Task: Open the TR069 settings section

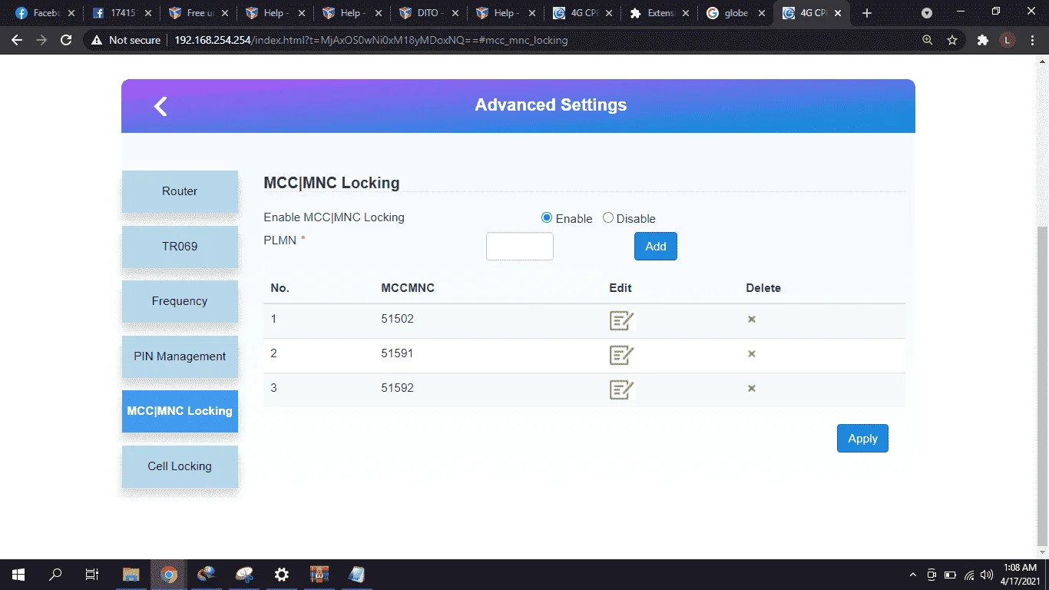Action: [180, 247]
